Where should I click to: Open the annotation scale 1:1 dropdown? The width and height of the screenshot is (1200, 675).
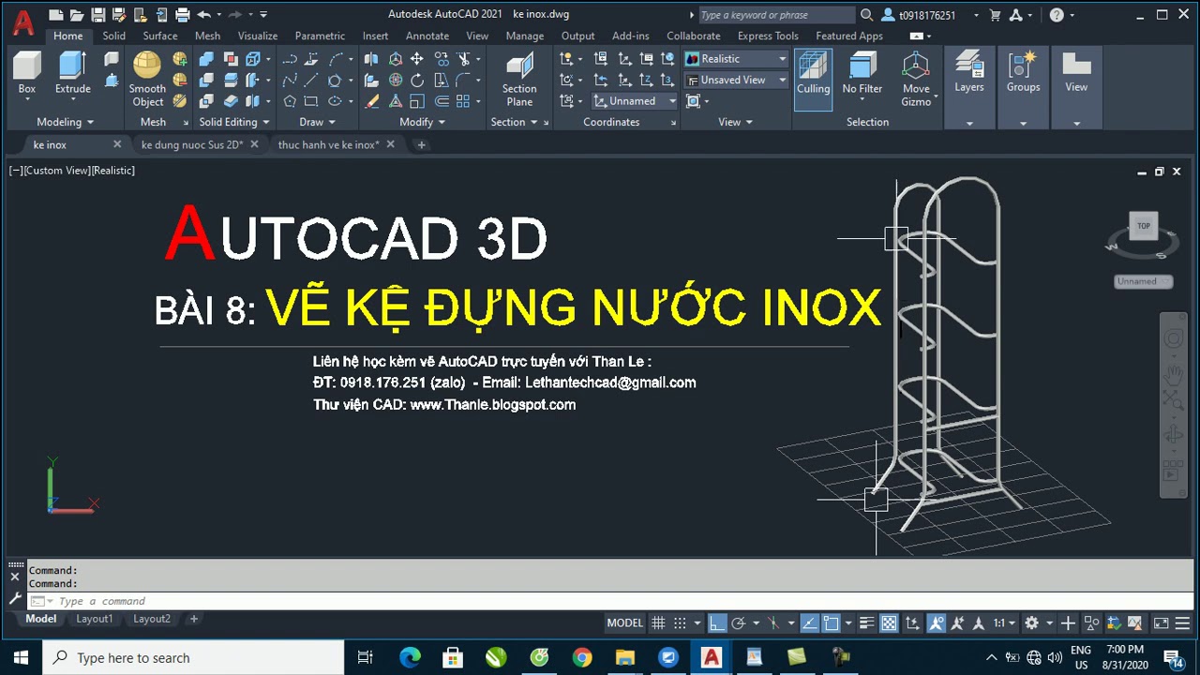pos(1005,623)
